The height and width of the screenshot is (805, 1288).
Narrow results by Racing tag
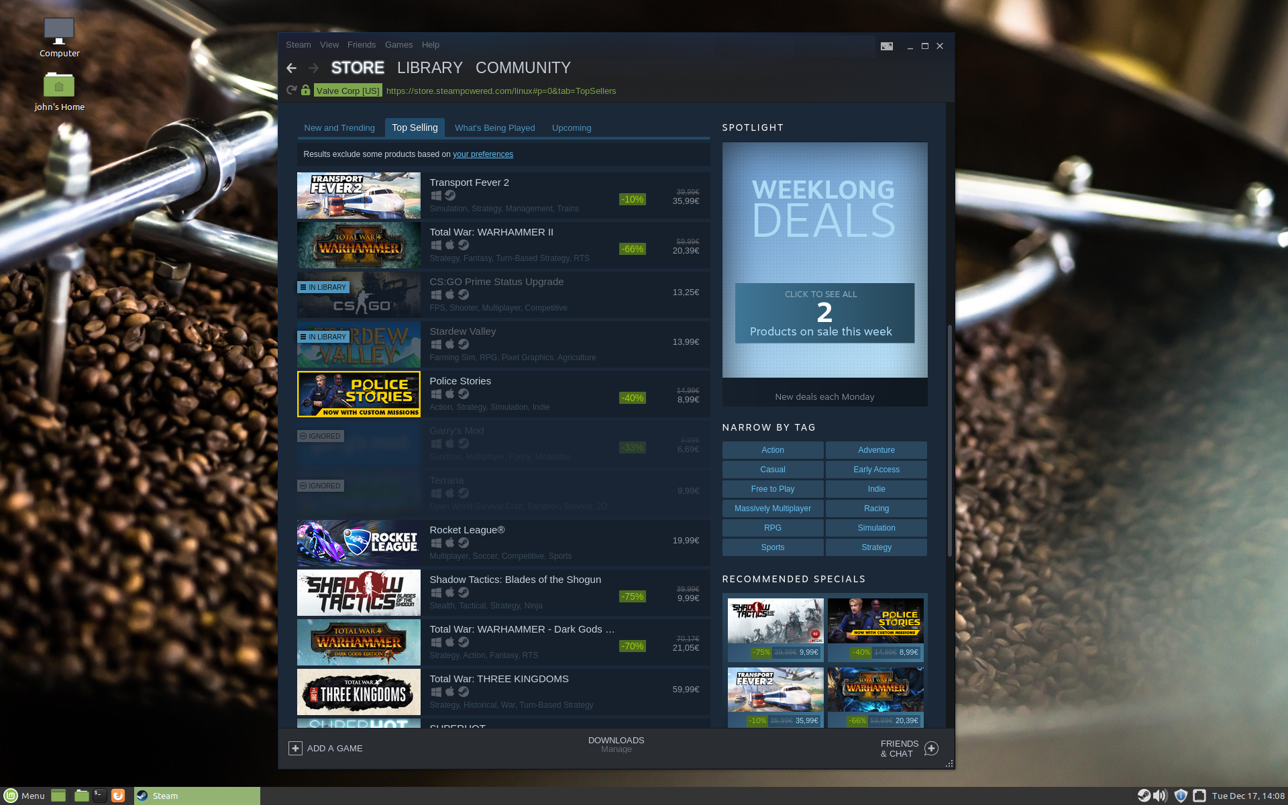876,508
